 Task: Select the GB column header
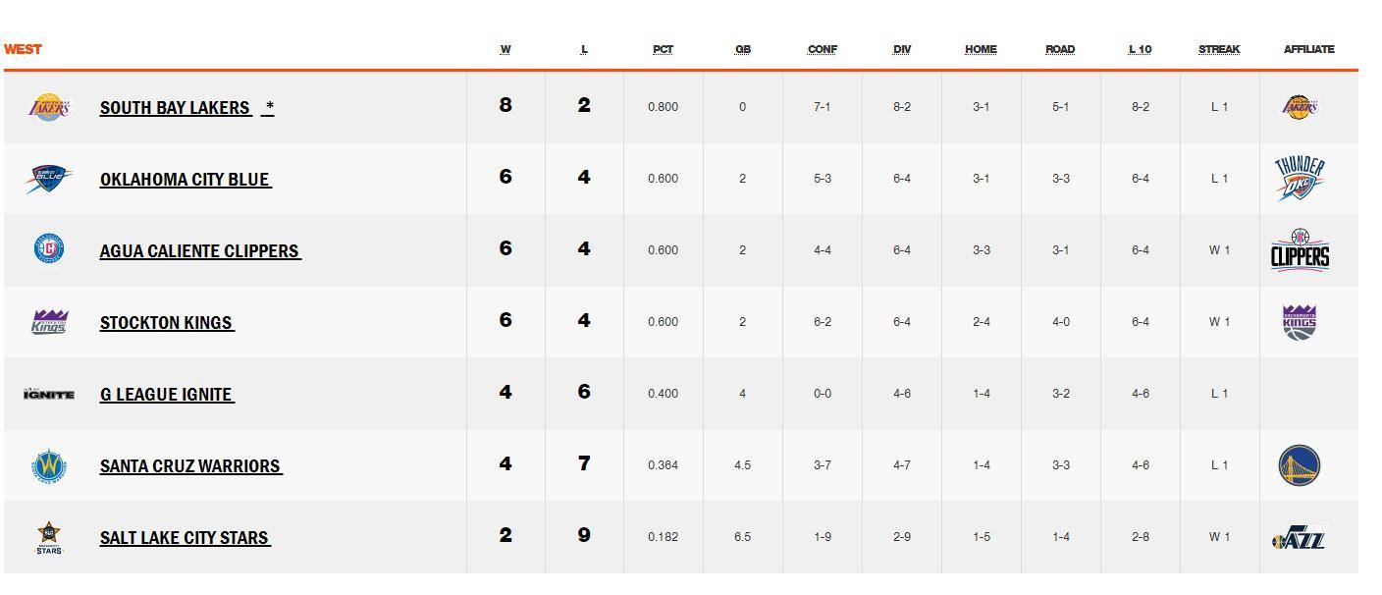pos(743,49)
